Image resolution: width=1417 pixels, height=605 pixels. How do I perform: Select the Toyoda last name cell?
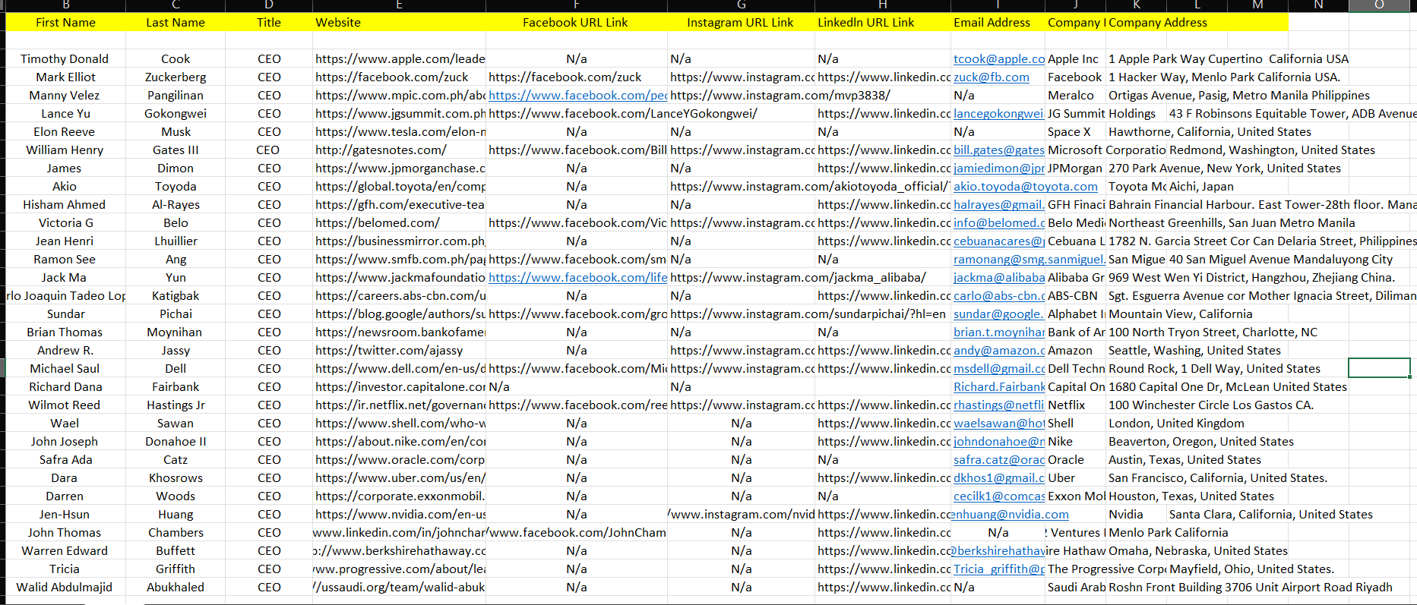pyautogui.click(x=176, y=186)
